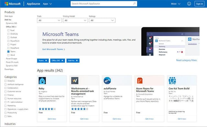Image resolution: width=207 pixels, height=127 pixels.
Task: Click the Sign in button
Action: (x=199, y=4)
